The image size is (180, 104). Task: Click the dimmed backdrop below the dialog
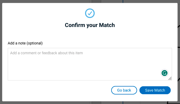[46, 103]
